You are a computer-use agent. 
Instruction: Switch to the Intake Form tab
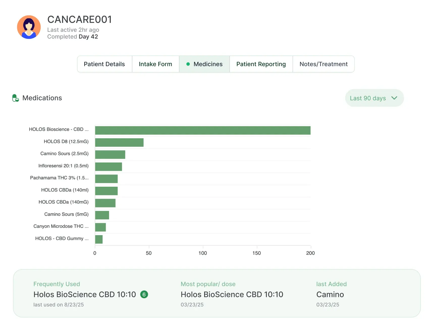tap(155, 64)
